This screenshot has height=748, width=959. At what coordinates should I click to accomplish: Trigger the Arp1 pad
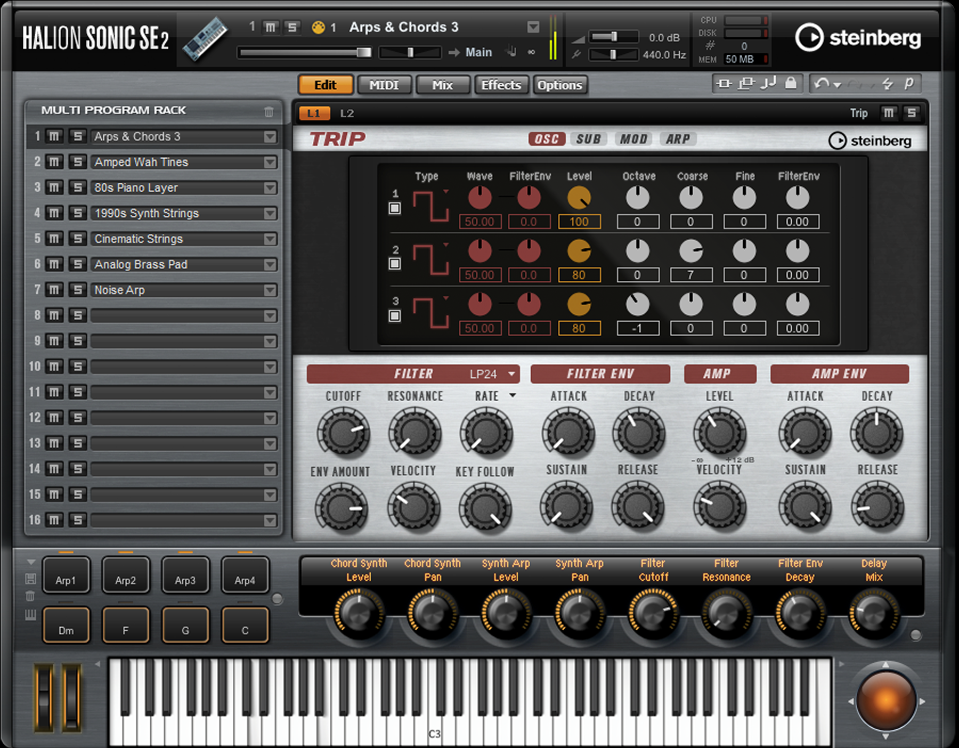tap(66, 575)
